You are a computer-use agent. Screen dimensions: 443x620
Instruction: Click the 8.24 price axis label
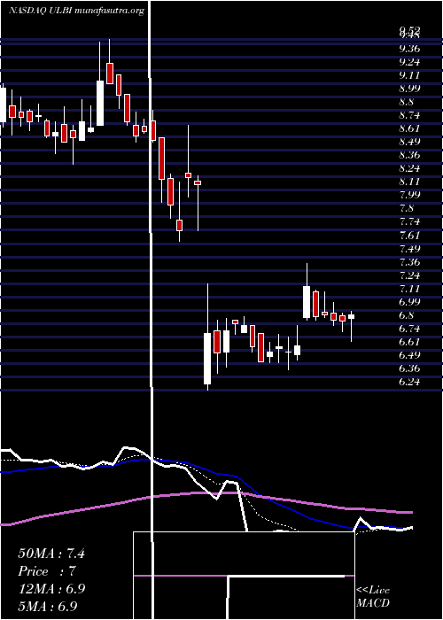(x=409, y=168)
